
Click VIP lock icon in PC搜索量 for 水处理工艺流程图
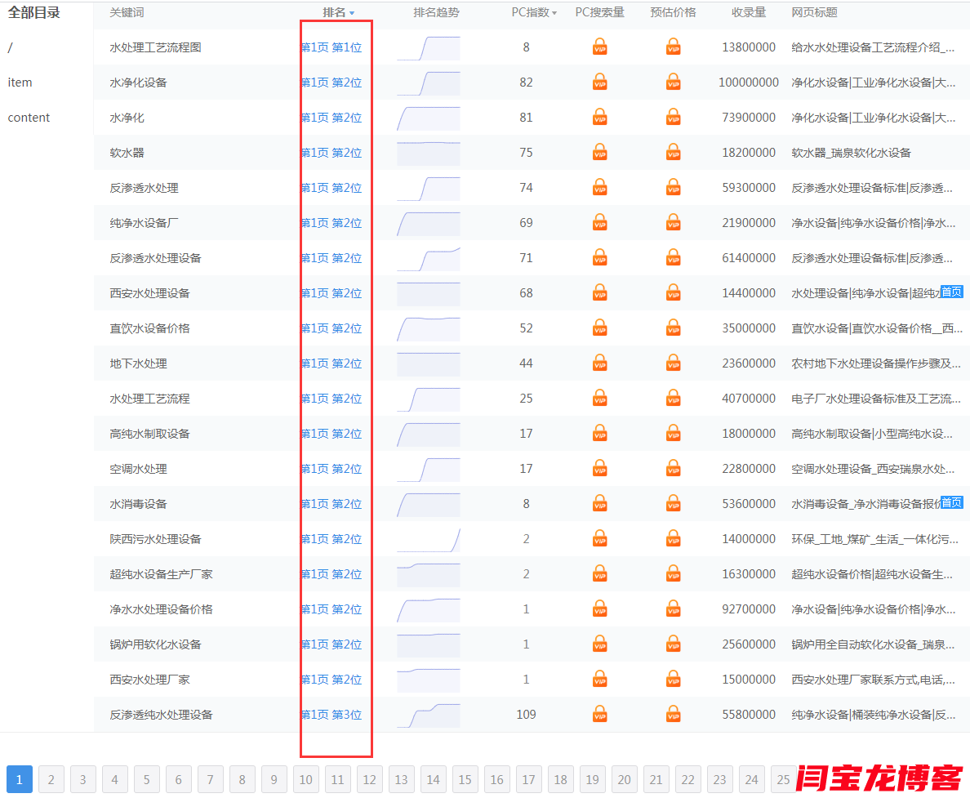(599, 47)
